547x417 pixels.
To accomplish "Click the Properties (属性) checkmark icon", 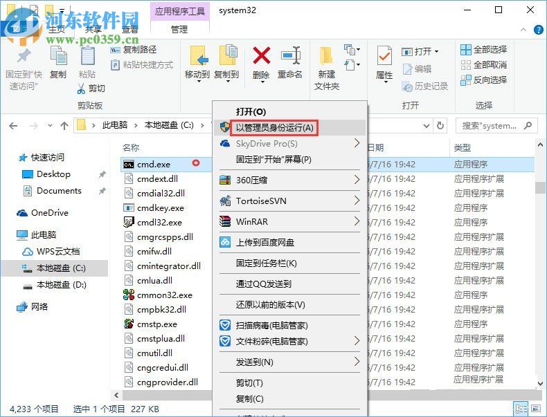I will (384, 56).
